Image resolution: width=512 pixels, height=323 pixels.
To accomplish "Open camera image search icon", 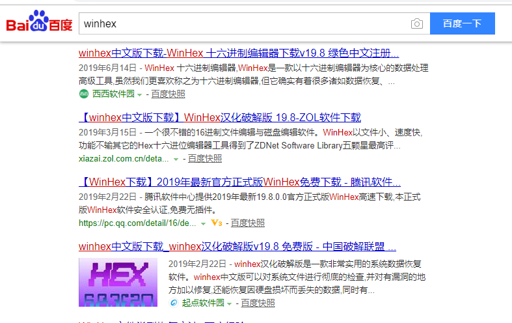I will click(416, 23).
